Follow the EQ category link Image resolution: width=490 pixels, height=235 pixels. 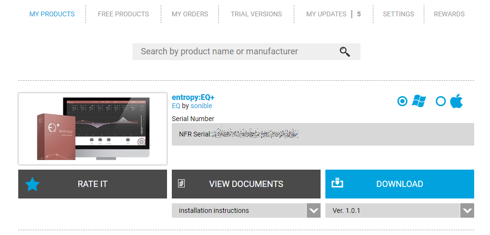pos(176,106)
